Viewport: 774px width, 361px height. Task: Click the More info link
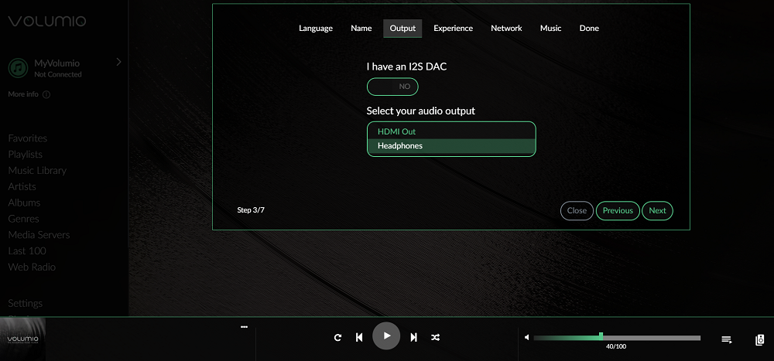[23, 94]
